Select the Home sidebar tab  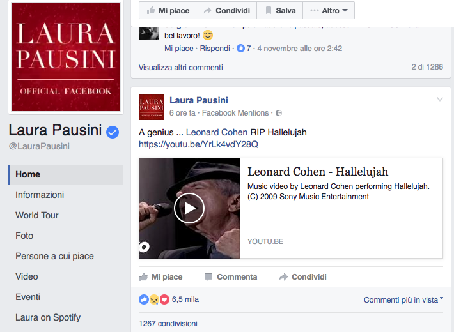pyautogui.click(x=66, y=175)
